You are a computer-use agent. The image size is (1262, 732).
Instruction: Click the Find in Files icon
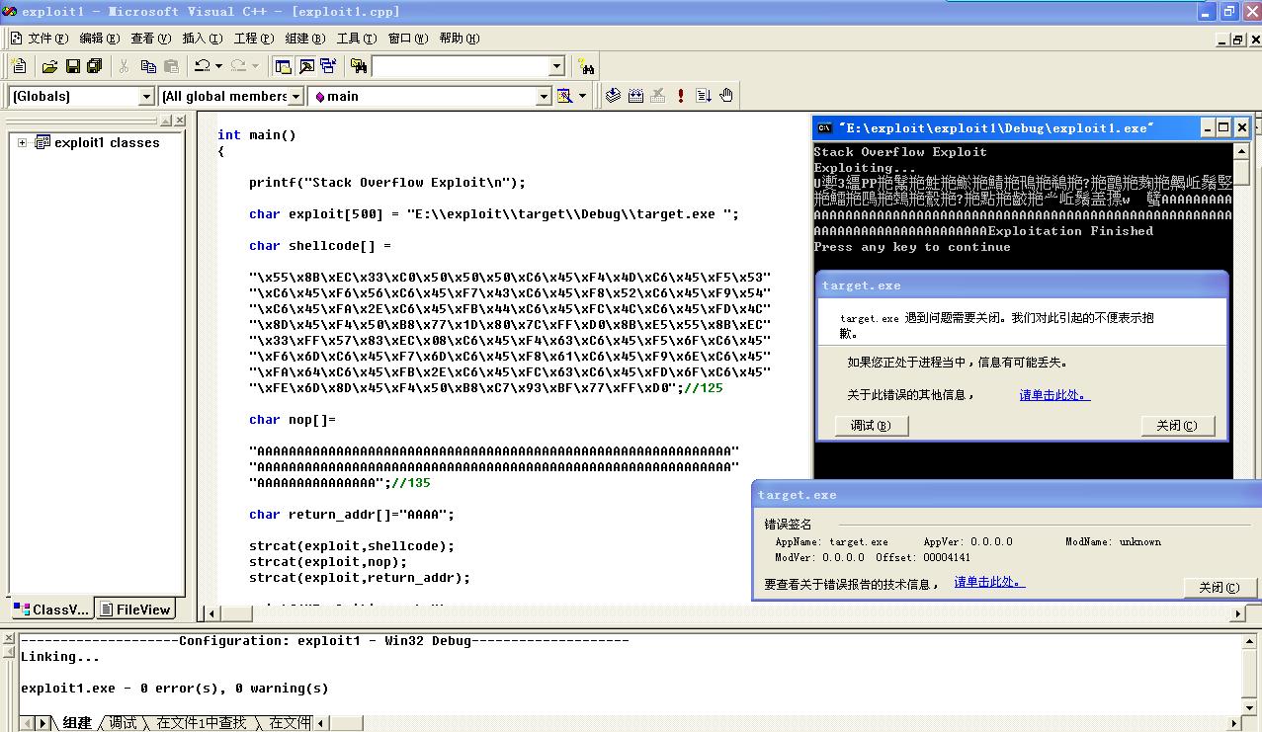click(359, 66)
